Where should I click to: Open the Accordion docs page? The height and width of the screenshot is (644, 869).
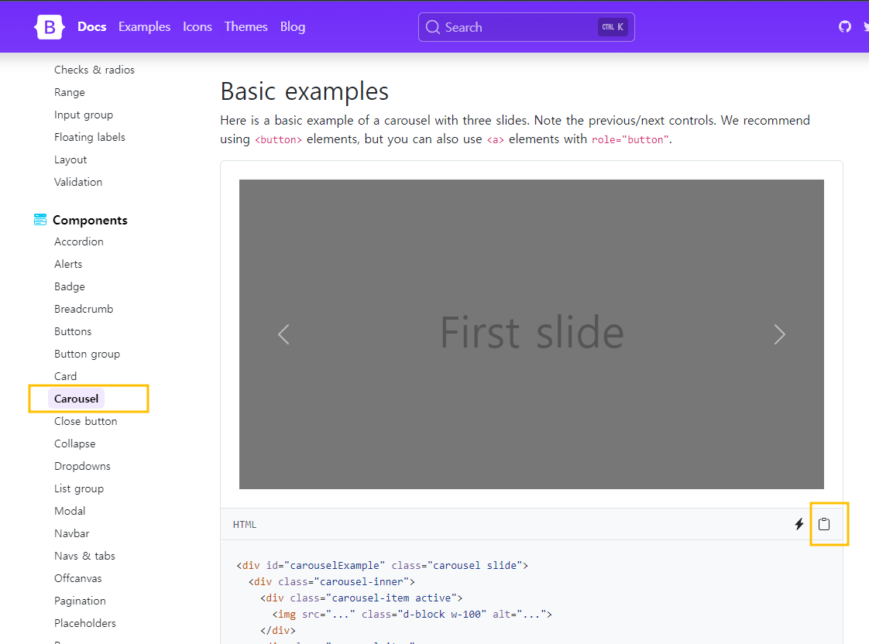78,241
